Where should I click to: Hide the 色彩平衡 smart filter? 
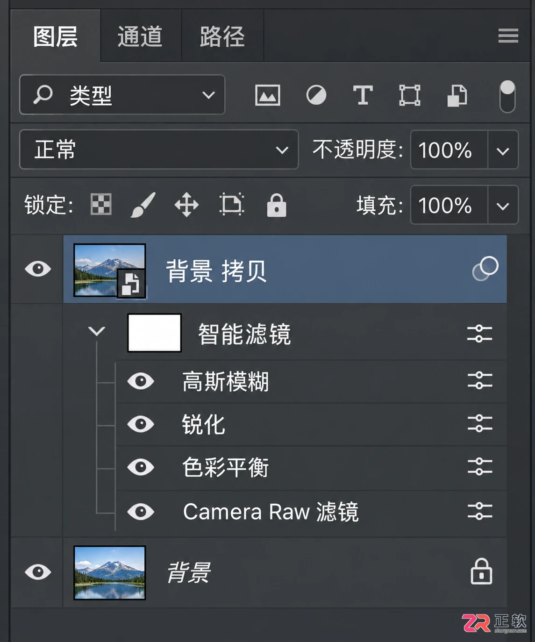pos(141,467)
